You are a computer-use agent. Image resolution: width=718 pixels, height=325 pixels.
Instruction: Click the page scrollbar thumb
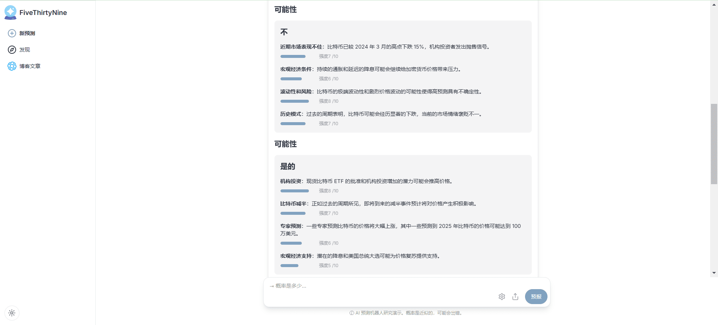point(714,144)
